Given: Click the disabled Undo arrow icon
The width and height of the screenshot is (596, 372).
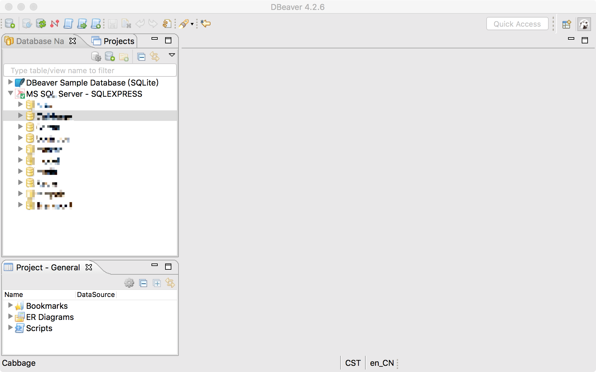Looking at the screenshot, I should coord(140,24).
